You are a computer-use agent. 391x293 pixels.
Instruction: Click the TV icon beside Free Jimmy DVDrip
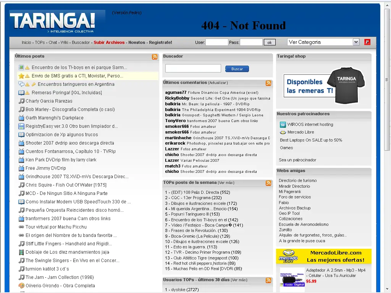21,168
